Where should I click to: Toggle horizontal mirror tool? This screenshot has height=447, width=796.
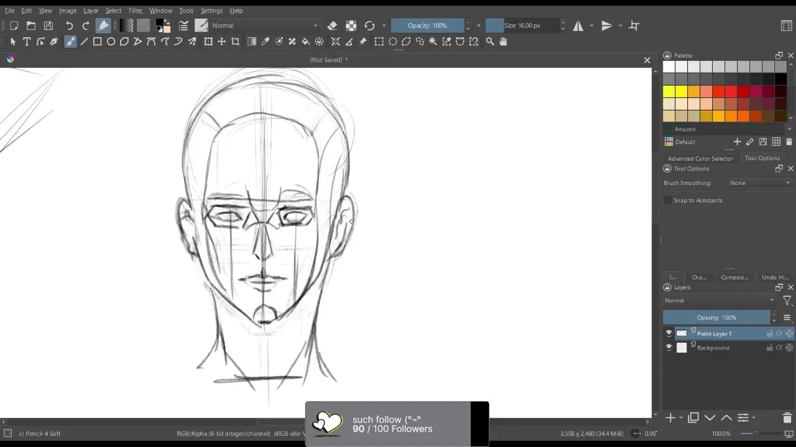(x=578, y=25)
